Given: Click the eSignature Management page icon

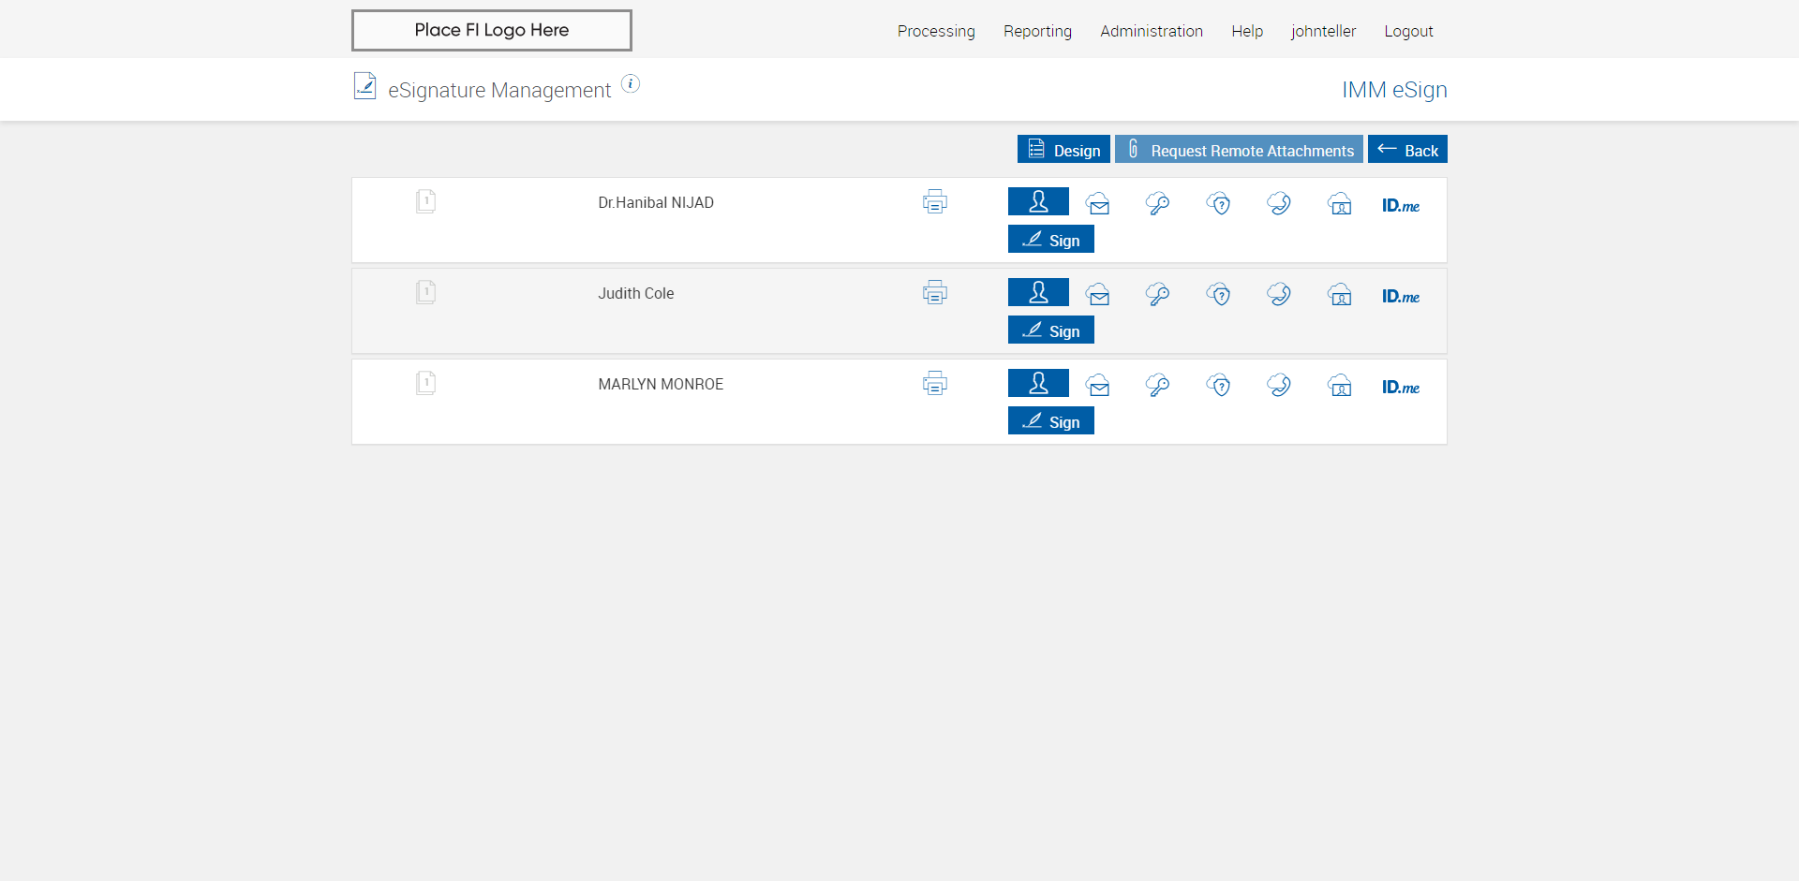Looking at the screenshot, I should coord(364,86).
